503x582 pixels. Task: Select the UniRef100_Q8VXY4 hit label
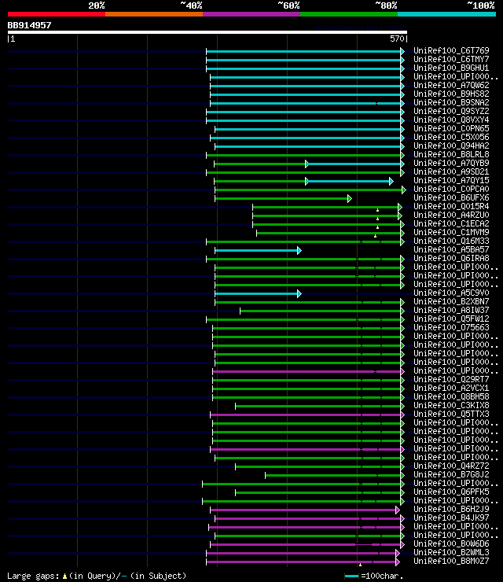point(451,120)
